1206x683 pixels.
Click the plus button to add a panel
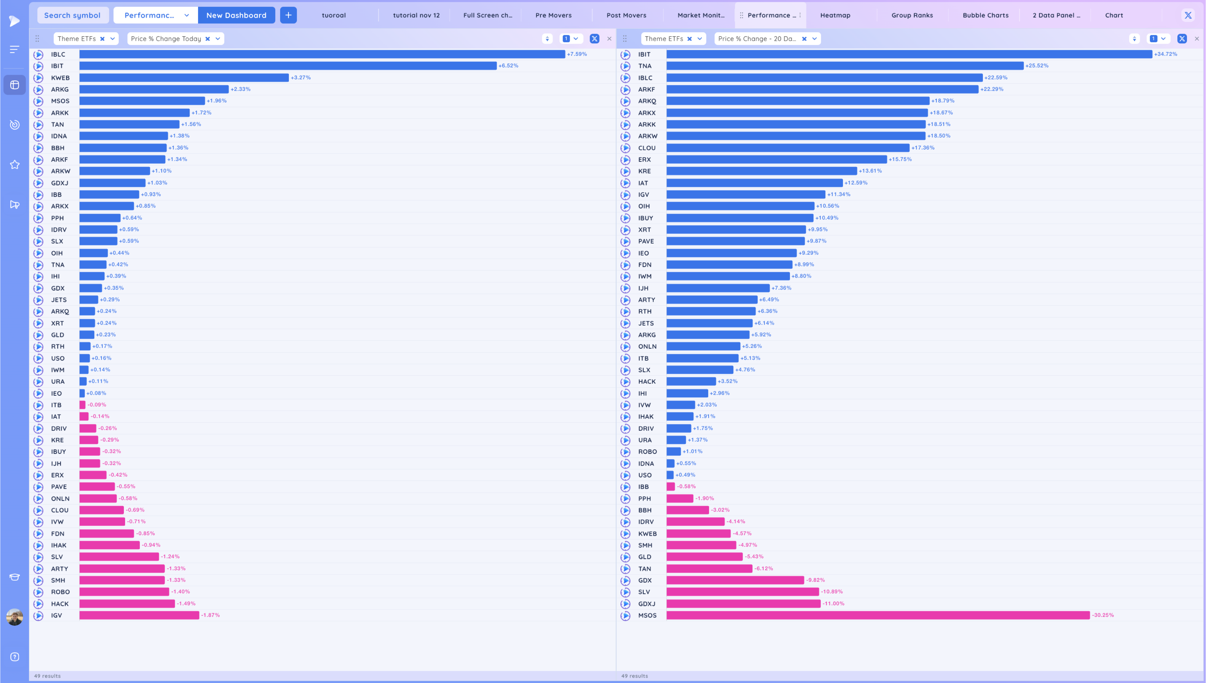pyautogui.click(x=289, y=15)
